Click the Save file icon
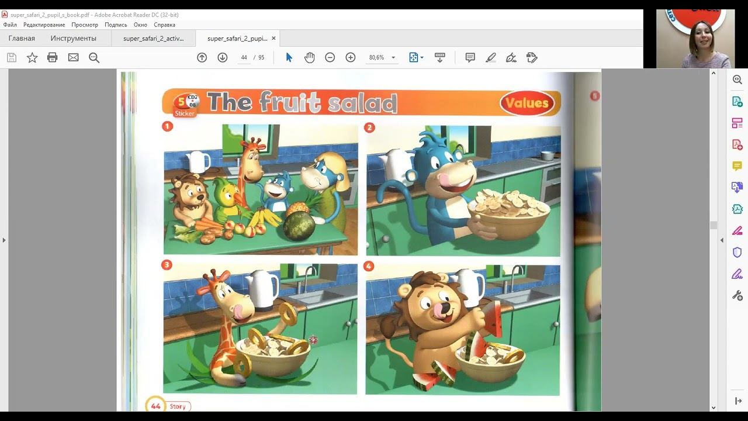The image size is (748, 421). point(12,57)
